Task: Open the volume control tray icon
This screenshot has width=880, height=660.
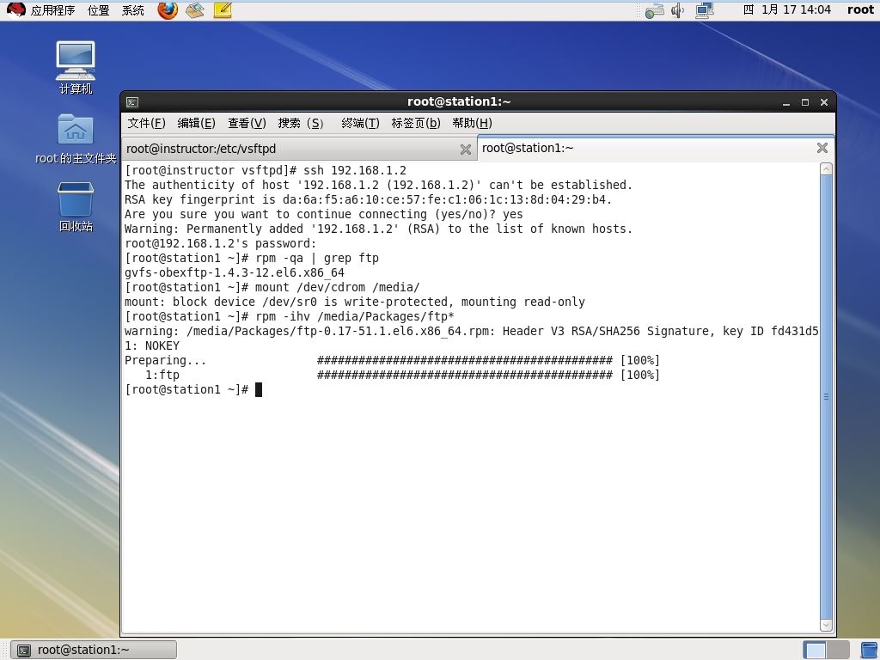Action: coord(678,10)
